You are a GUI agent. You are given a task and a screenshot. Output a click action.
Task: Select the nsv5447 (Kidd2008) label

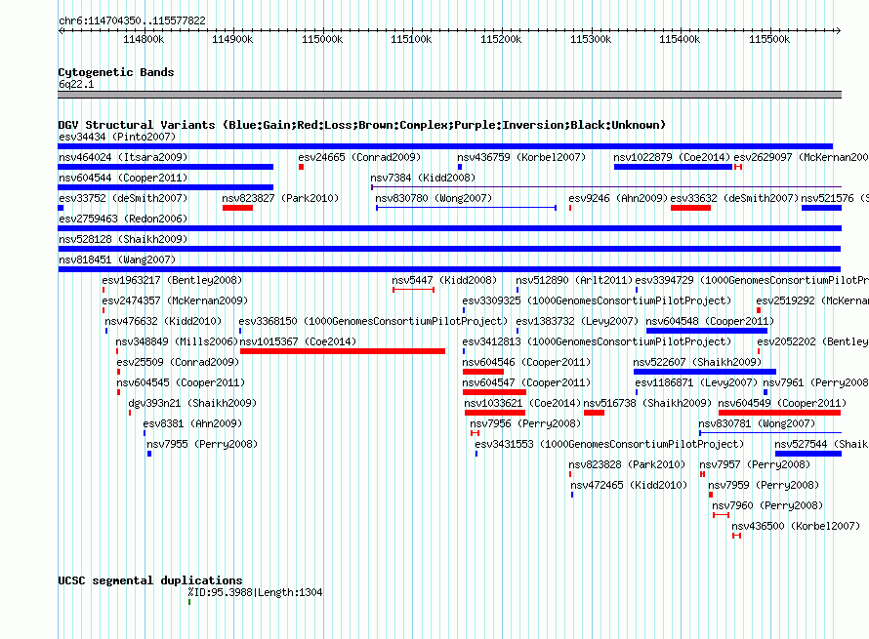(444, 280)
